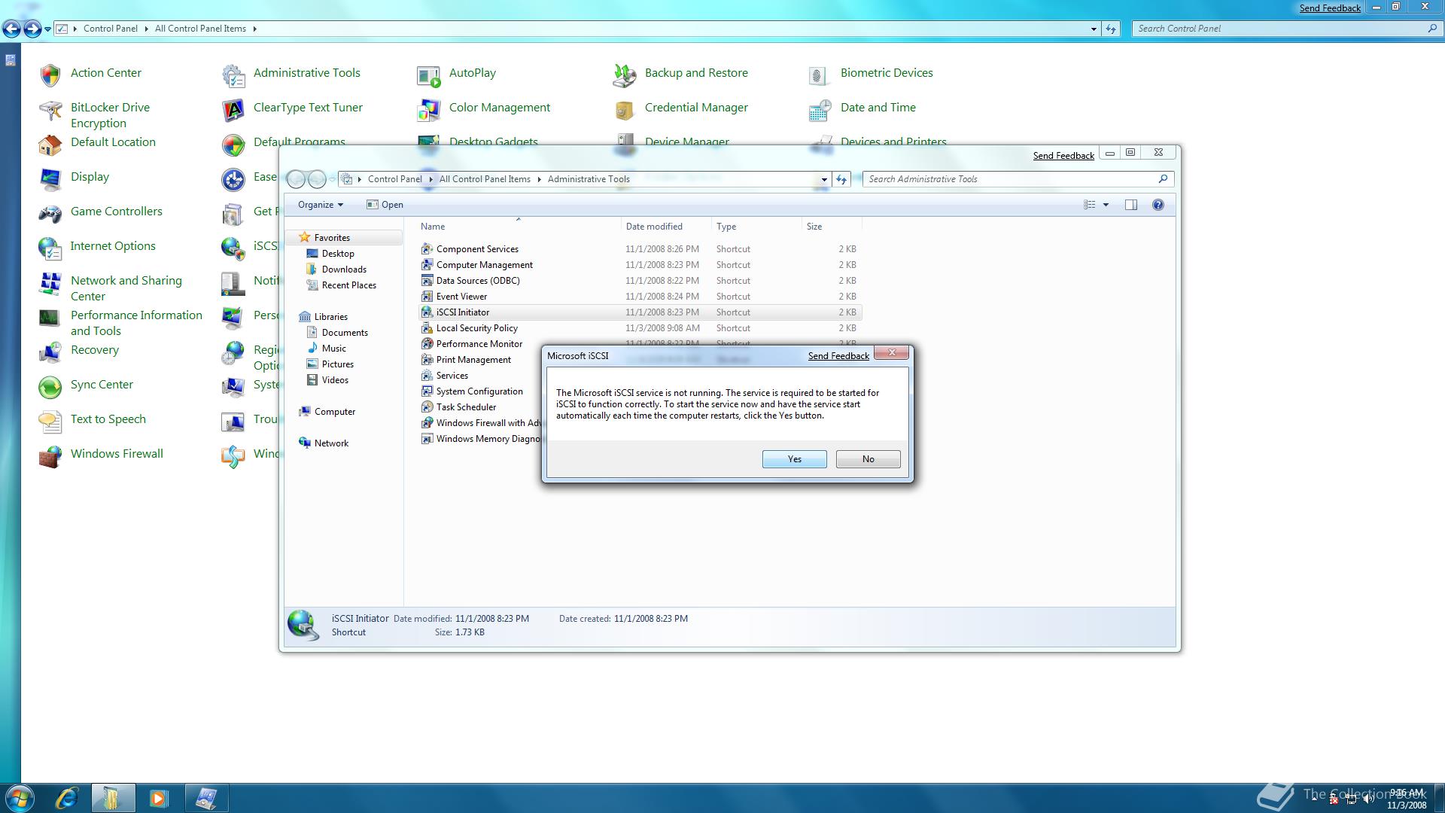Image resolution: width=1445 pixels, height=813 pixels.
Task: Select Task Scheduler shortcut
Action: (466, 407)
